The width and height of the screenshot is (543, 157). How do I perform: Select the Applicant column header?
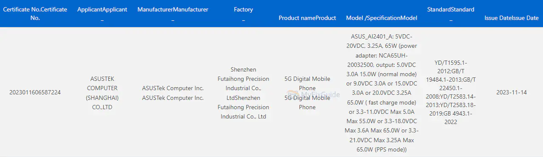(x=102, y=14)
